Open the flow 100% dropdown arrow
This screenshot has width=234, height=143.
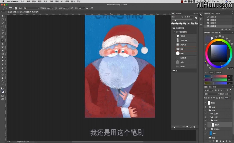coord(68,8)
